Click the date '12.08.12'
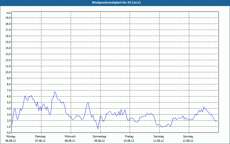230x144 pixels. pos(188,141)
